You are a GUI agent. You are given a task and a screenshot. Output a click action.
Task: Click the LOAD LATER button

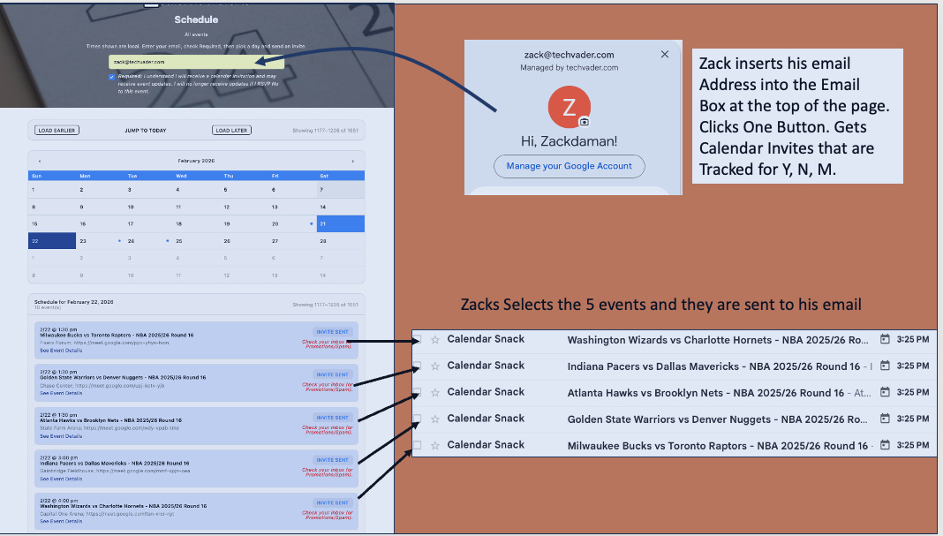point(231,131)
